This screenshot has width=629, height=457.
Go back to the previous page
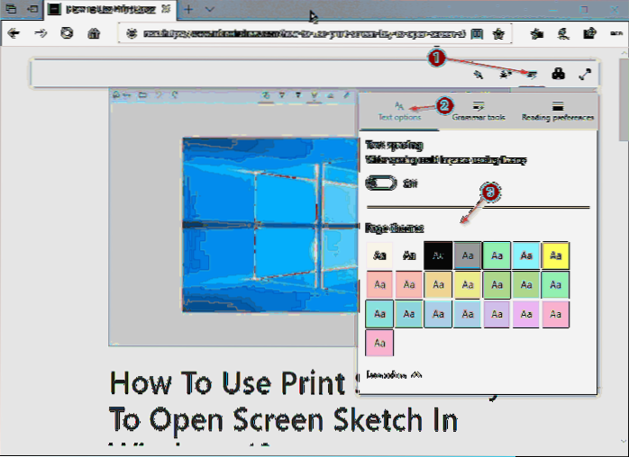14,33
